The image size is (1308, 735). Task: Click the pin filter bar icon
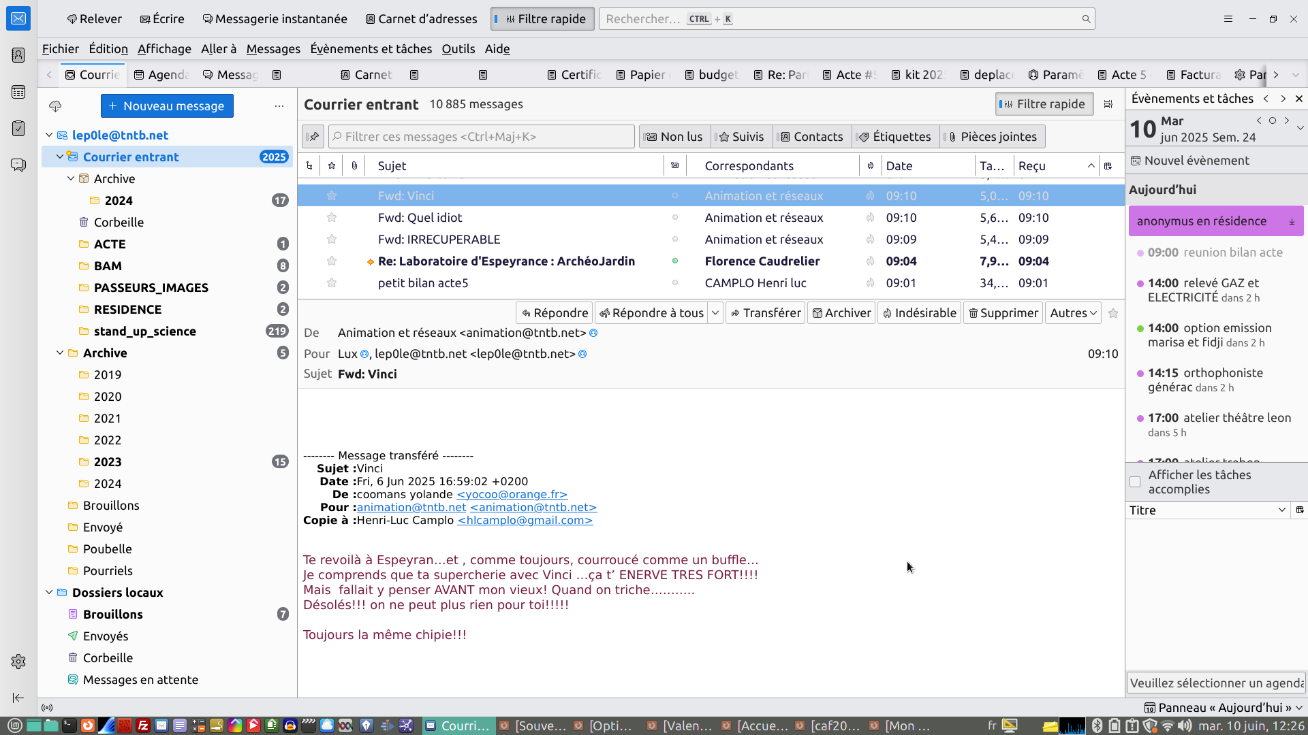313,137
